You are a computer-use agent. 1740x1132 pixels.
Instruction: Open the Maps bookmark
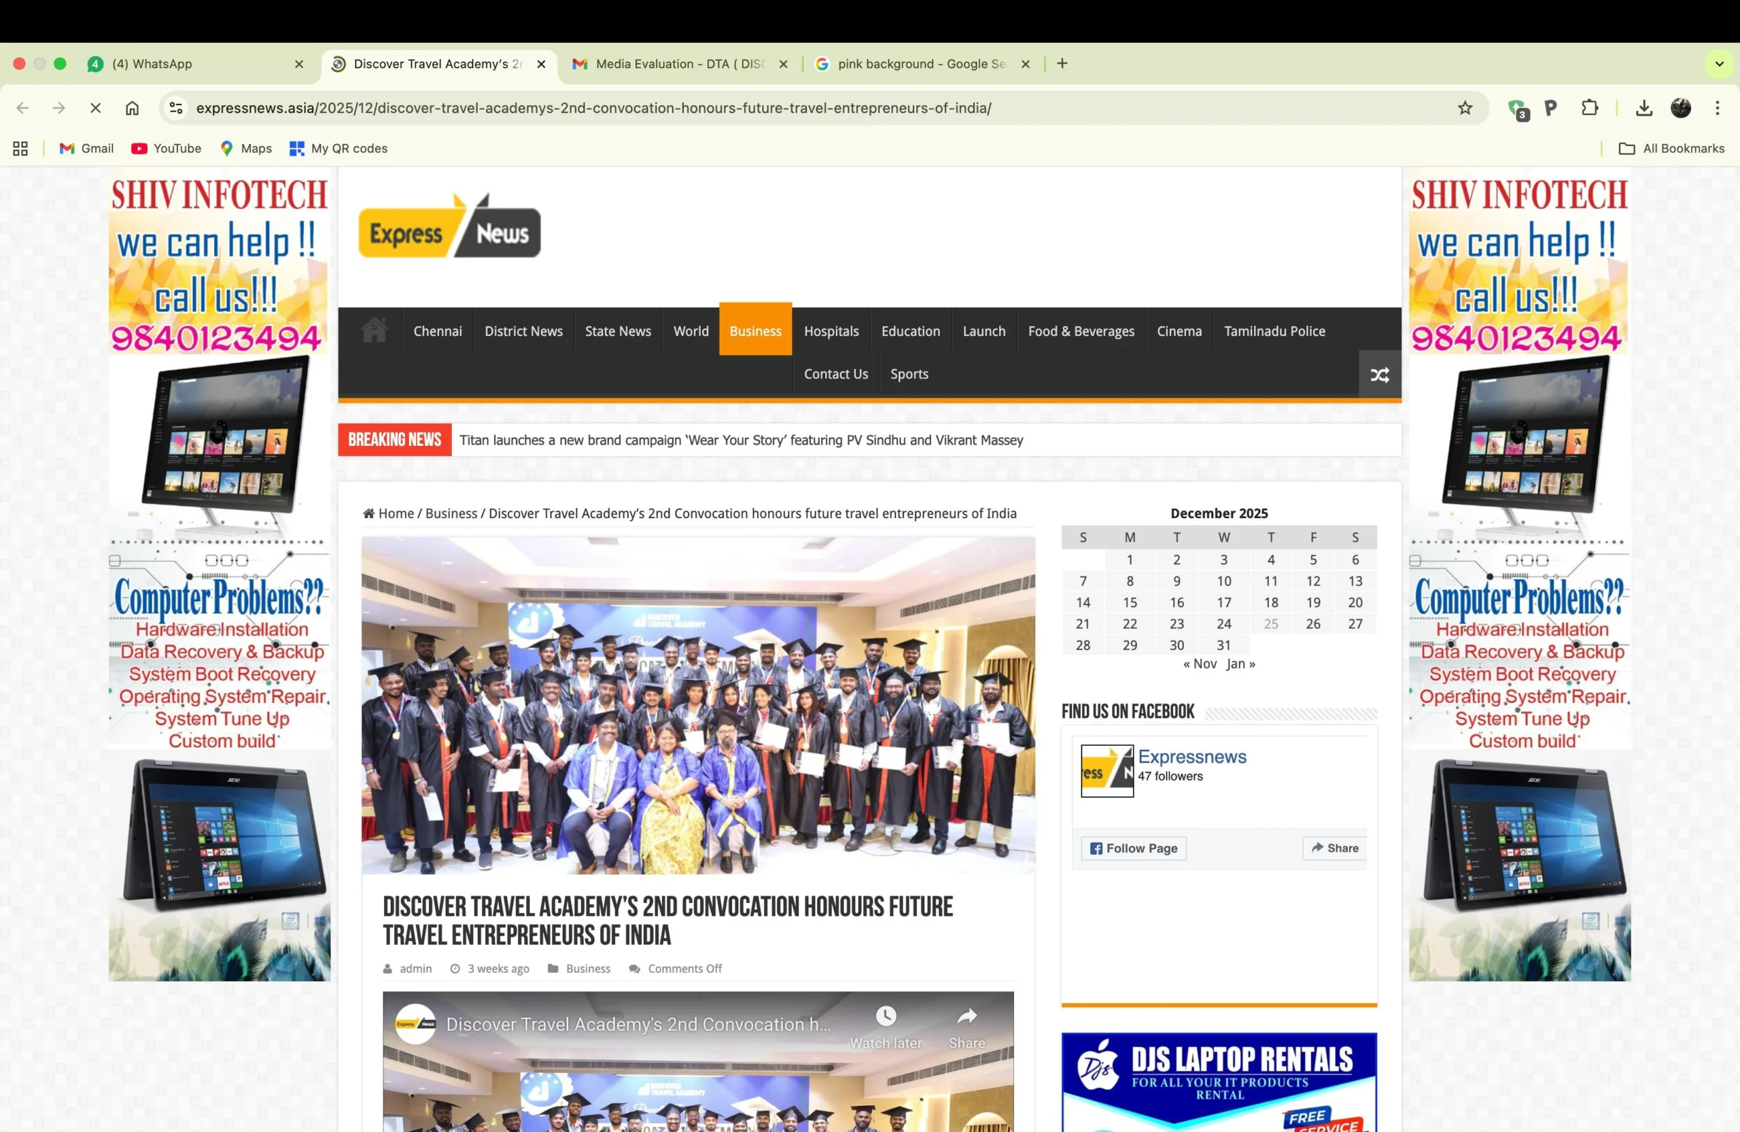tap(245, 148)
